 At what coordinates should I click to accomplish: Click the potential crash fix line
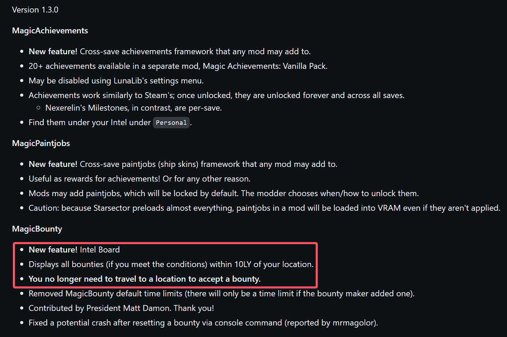[203, 323]
